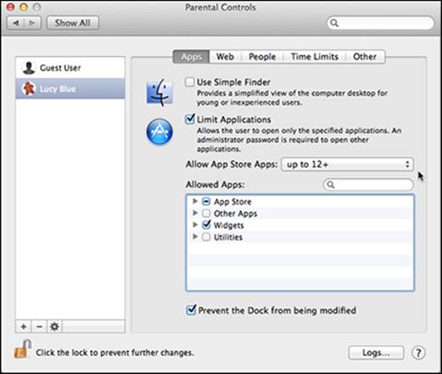Toggle Prevent the Dock from being modified
442x374 pixels.
(191, 310)
